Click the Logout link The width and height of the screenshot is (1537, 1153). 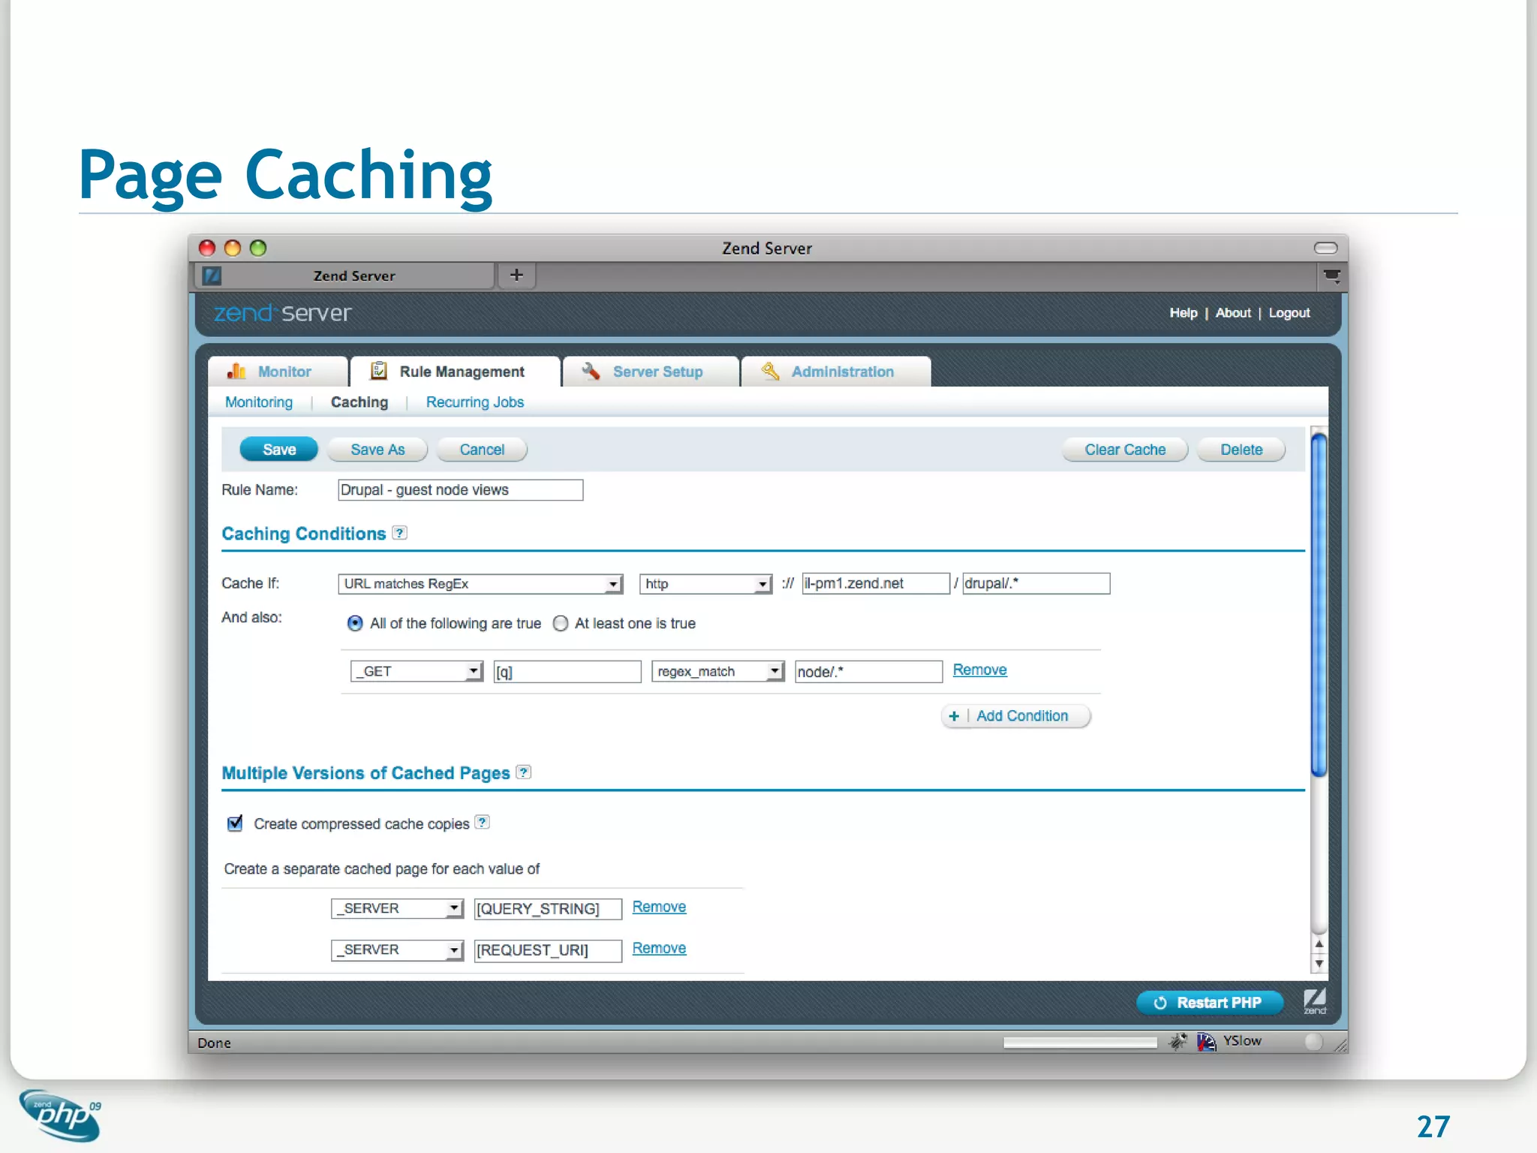[1289, 313]
